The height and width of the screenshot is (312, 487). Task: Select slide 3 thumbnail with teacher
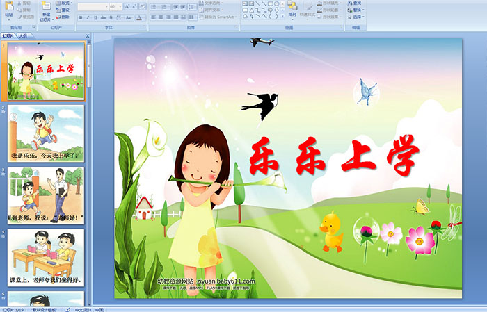(x=46, y=195)
